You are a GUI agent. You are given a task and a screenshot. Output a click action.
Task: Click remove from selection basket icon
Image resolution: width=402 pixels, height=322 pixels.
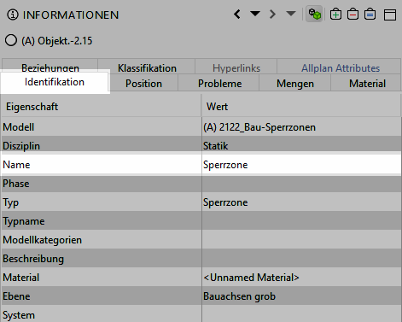coord(352,14)
